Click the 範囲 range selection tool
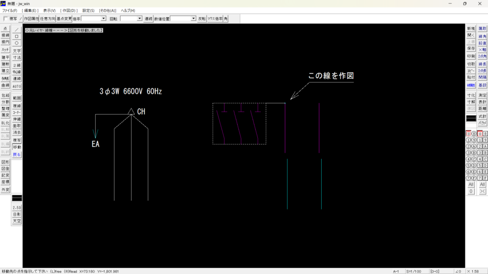 point(17,98)
